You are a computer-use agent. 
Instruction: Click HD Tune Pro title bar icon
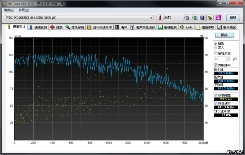4,4
